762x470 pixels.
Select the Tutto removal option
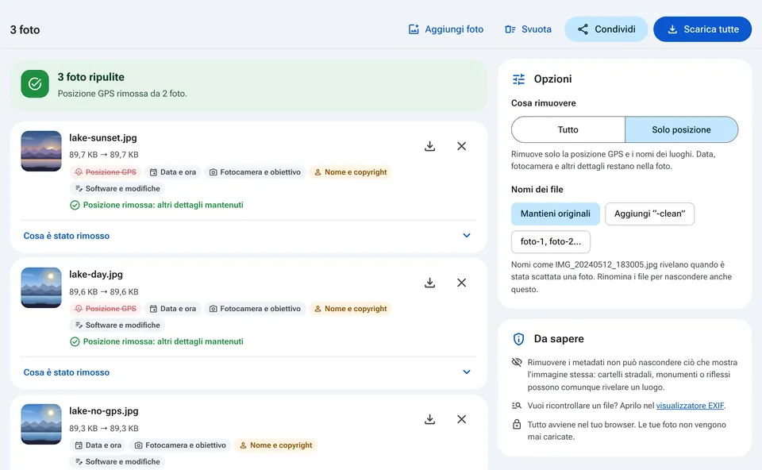click(x=568, y=129)
